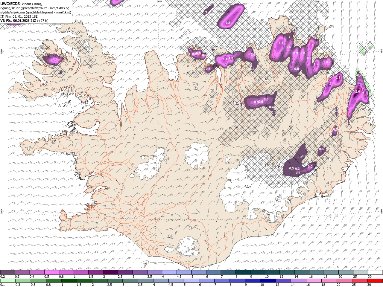
Task: Click the 20W longitude label
Action: (159, 1)
